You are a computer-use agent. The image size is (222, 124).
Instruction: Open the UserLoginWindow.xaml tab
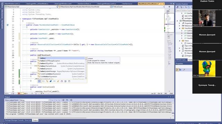(x=63, y=4)
